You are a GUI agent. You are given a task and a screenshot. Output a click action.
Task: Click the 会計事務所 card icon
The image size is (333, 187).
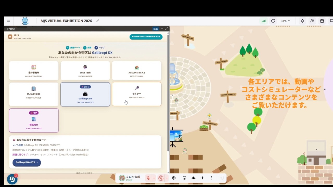point(34,67)
